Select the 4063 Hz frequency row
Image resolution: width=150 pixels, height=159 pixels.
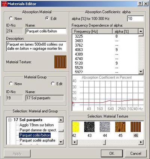click(x=105, y=50)
